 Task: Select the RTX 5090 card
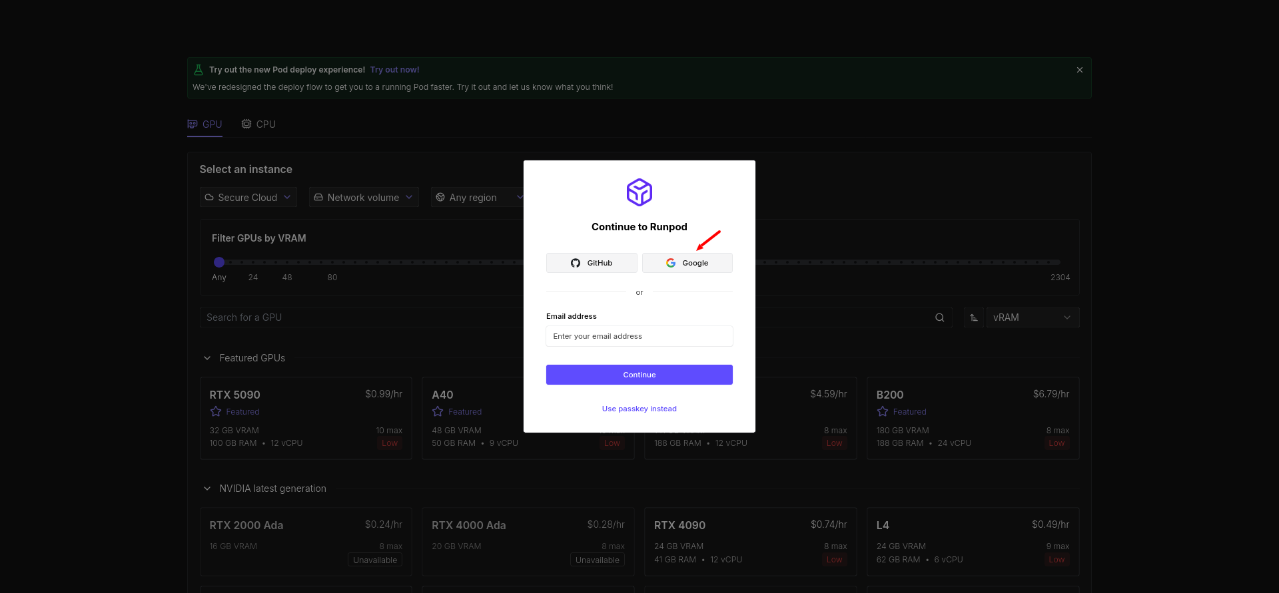306,418
